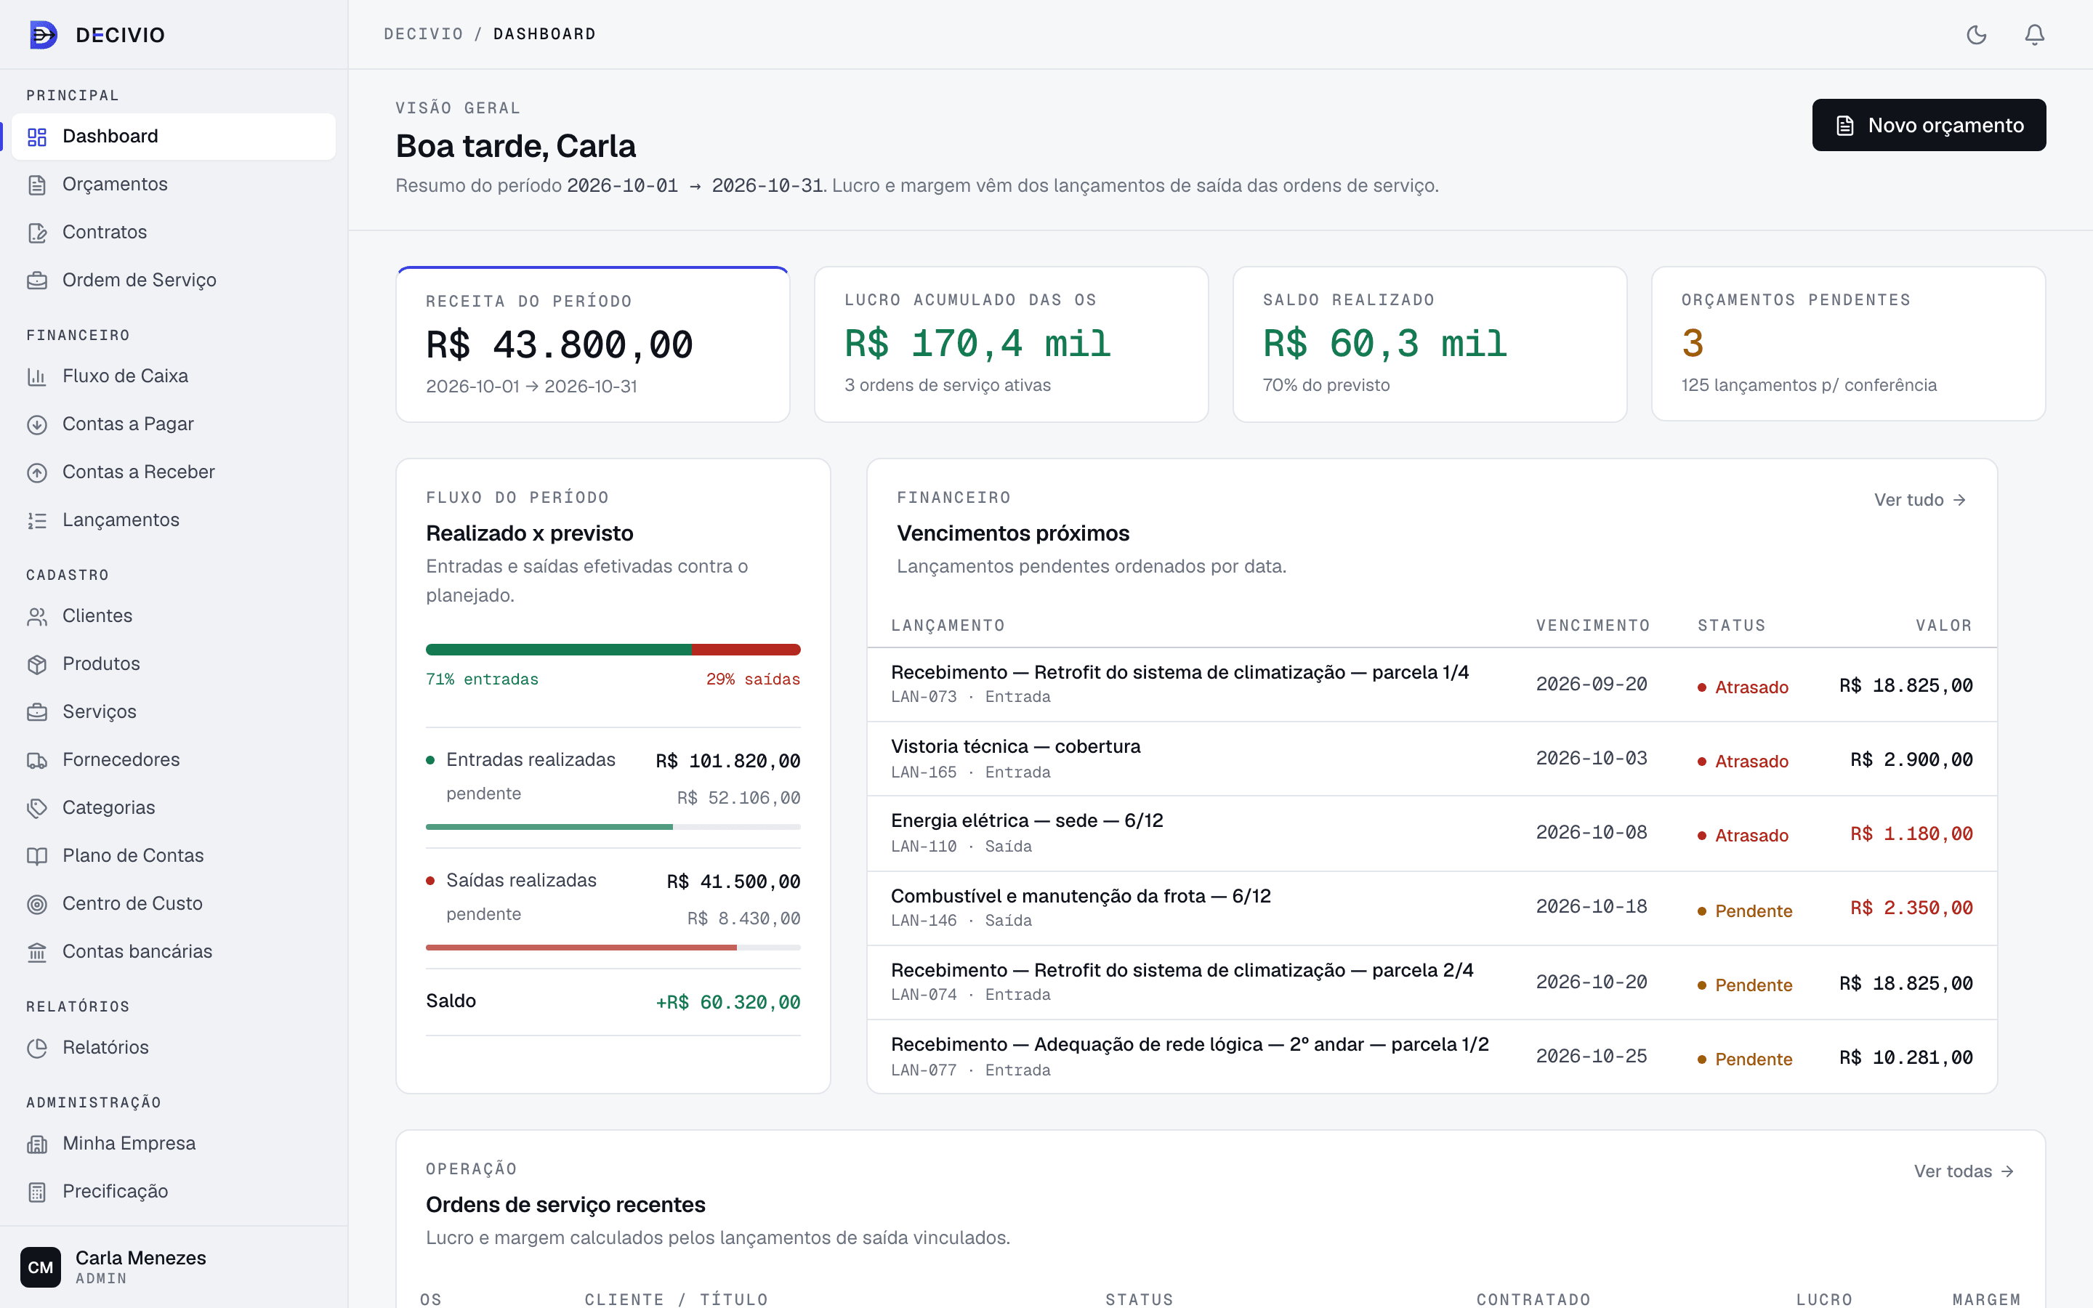Click the R$ 10.281,00 value for LAN-077
Screen dimensions: 2093x1308
[x=1906, y=1058]
